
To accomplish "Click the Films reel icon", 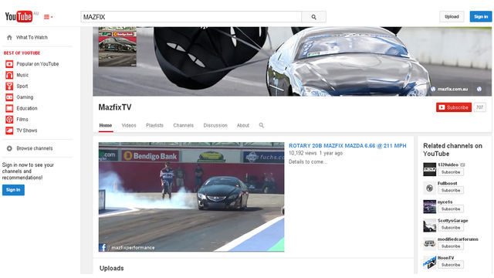I will tap(9, 120).
